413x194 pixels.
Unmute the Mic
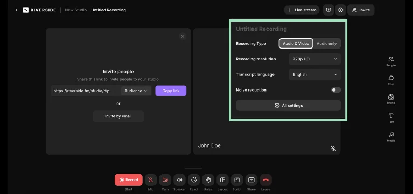pos(151,180)
